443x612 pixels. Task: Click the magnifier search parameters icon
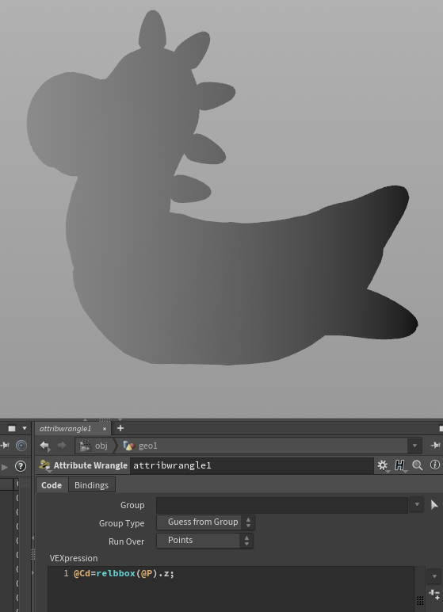click(417, 465)
